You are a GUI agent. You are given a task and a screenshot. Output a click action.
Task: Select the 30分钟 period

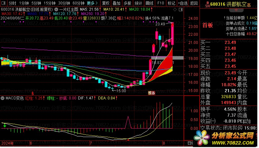(64, 3)
